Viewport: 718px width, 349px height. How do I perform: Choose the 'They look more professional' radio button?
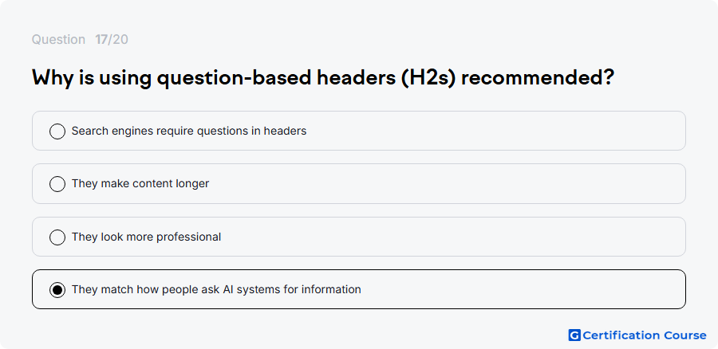point(57,237)
